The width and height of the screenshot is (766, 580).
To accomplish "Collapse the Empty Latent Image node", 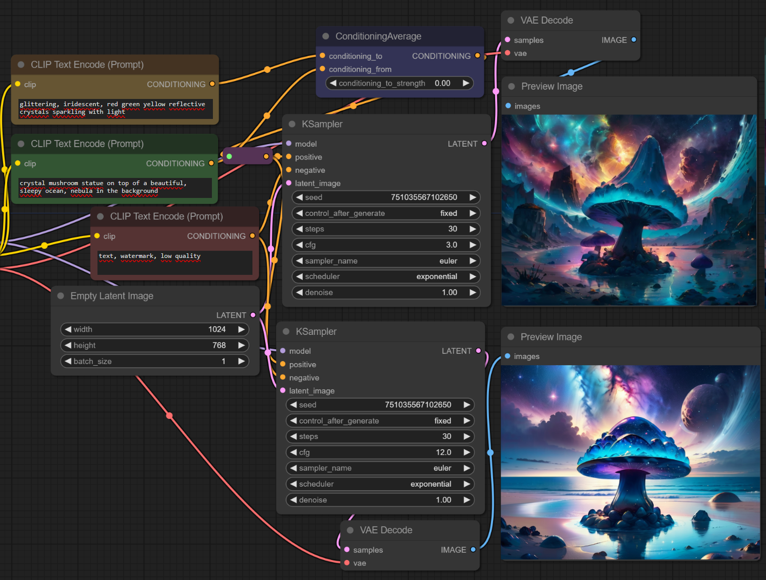I will click(x=61, y=296).
